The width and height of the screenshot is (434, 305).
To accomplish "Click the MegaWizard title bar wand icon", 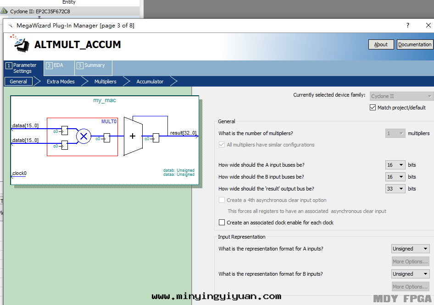I will 10,26.
